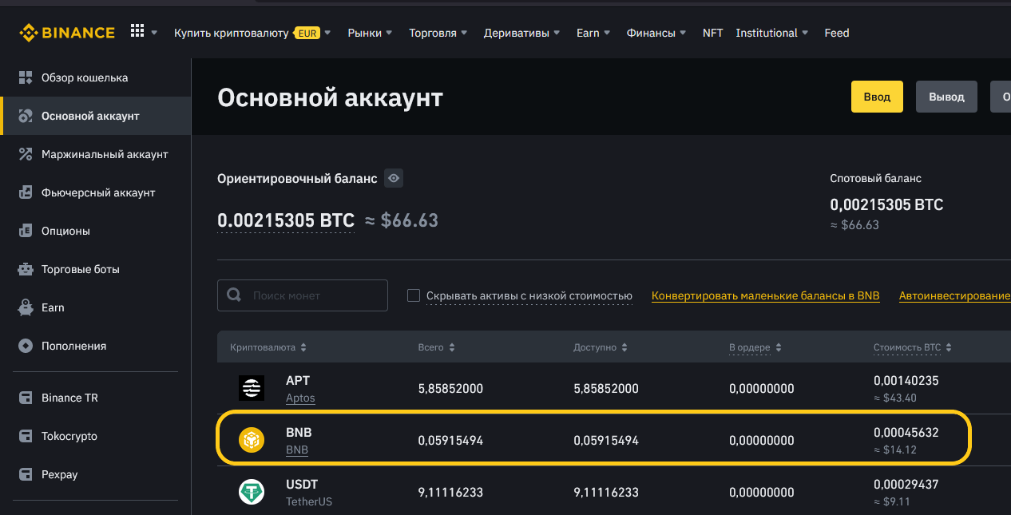The height and width of the screenshot is (515, 1011).
Task: Expand Рынки menu dropdown
Action: pos(389,33)
